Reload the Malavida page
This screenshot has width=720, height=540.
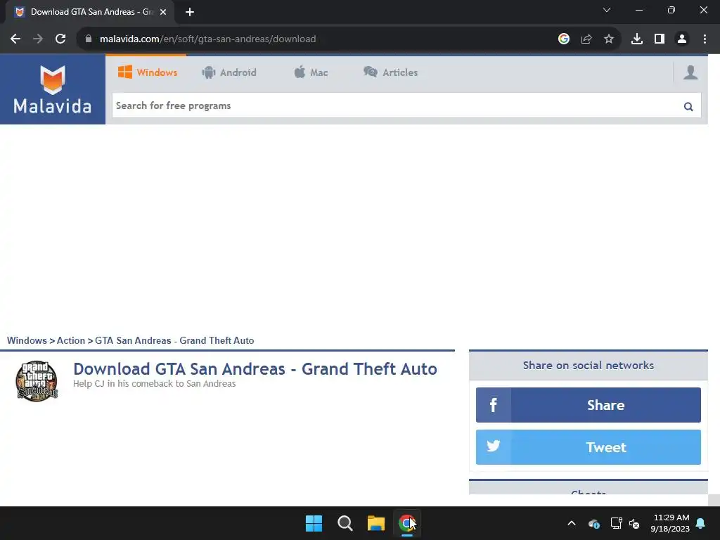click(60, 39)
